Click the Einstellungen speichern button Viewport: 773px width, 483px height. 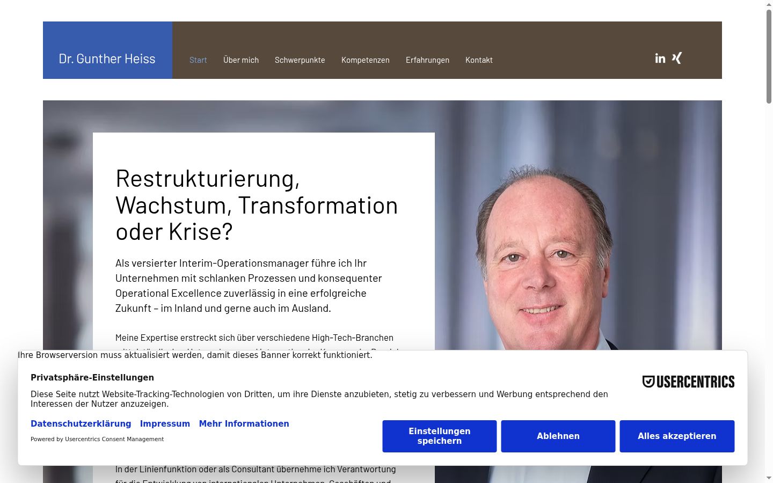tap(440, 436)
